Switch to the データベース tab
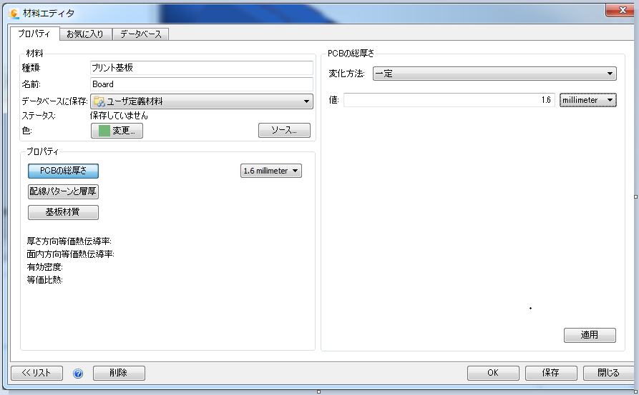Screen dimensions: 639x395 (x=140, y=34)
